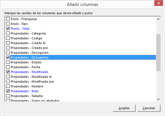Check the Propiedades - Nombre checkbox

point(8,86)
